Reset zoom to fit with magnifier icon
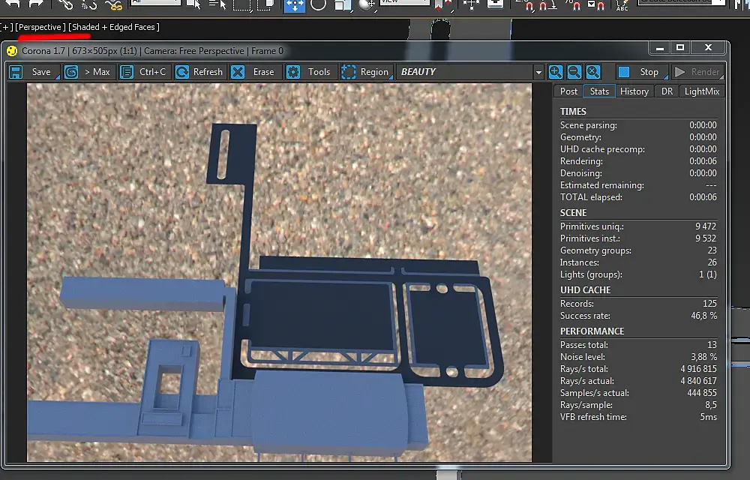 [593, 72]
